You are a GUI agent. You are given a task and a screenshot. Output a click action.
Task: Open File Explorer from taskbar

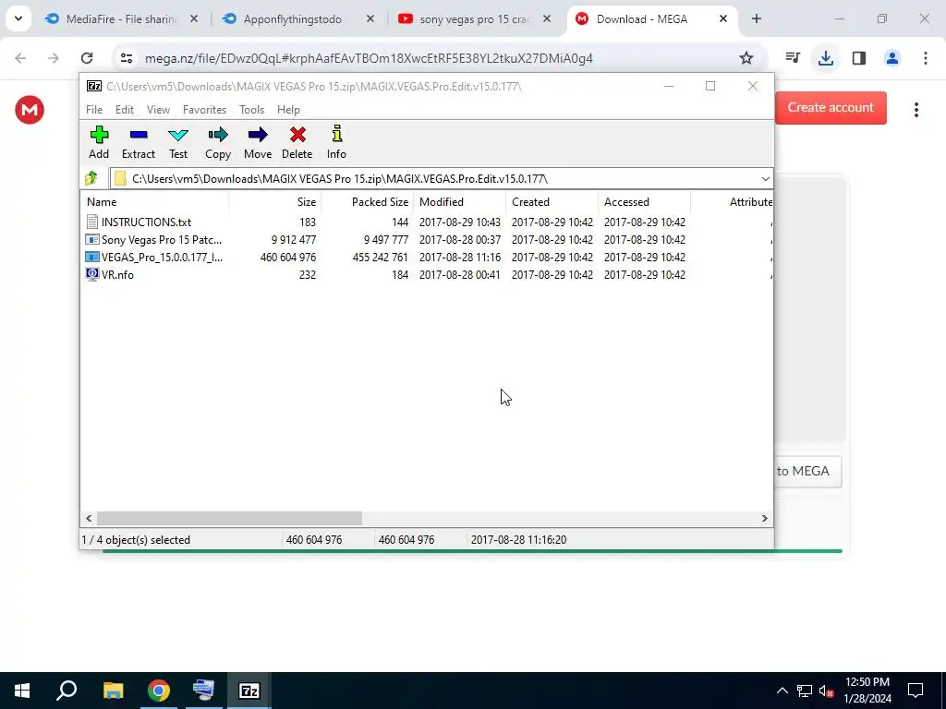click(x=113, y=691)
